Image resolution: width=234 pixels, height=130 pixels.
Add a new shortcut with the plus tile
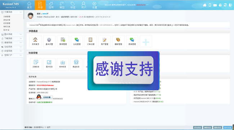146,42
